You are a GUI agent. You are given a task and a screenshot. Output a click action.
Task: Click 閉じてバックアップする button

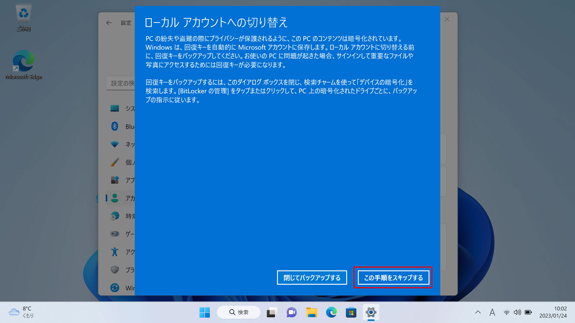[x=312, y=278]
